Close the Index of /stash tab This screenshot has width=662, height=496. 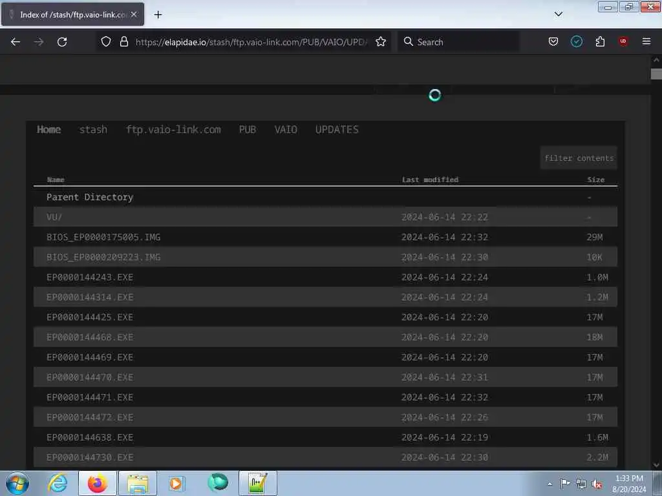(134, 14)
